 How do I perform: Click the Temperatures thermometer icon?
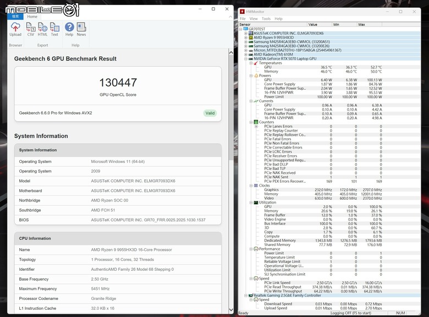(256, 63)
